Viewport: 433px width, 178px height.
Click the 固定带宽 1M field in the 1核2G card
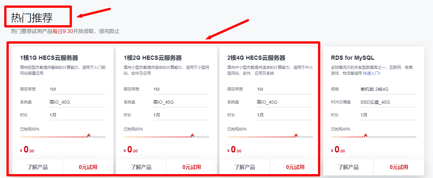181,89
